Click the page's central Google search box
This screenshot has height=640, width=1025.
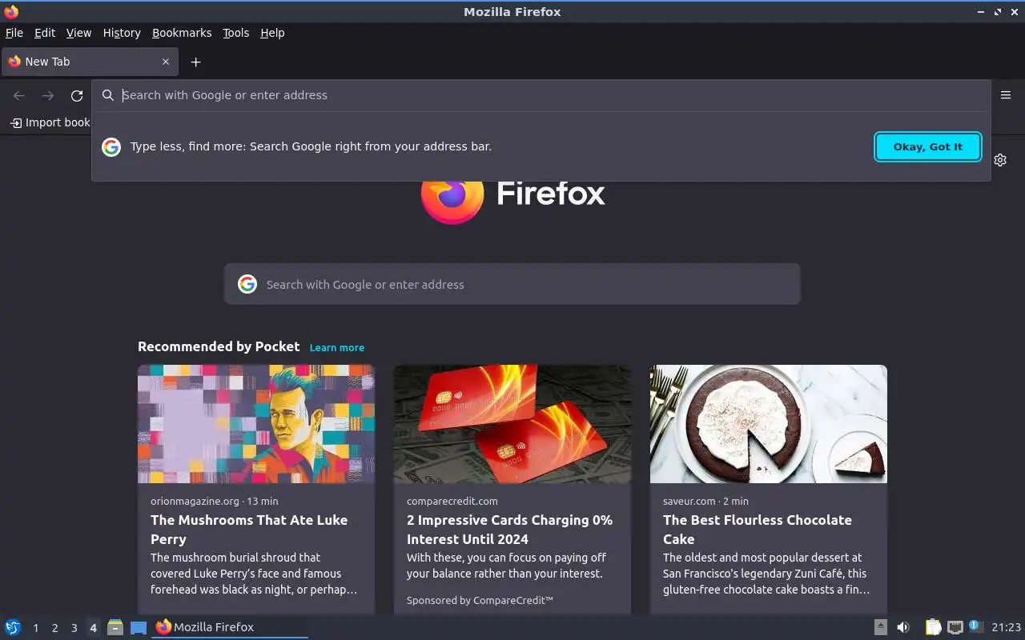coord(512,284)
